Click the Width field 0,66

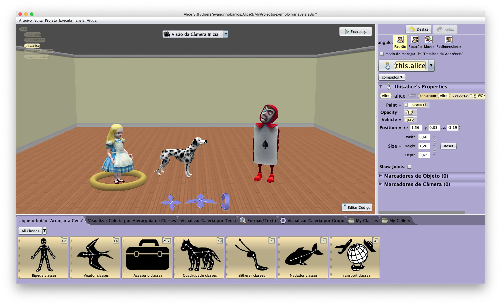[x=424, y=137]
